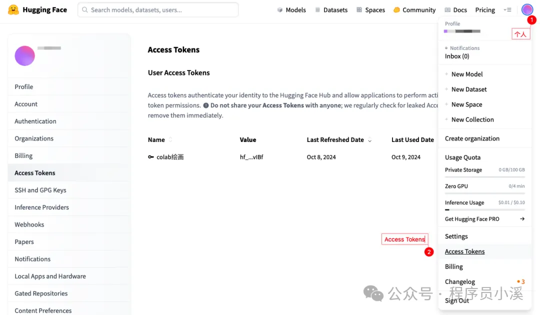540x315 pixels.
Task: Open Settings from the dropdown menu
Action: click(x=456, y=236)
